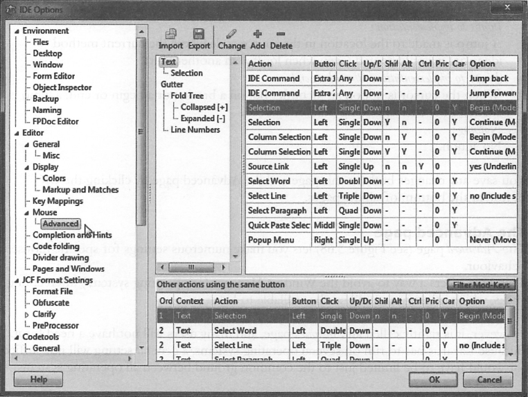This screenshot has width=528, height=397.
Task: Select Key Mappings in options tree
Action: pos(58,201)
